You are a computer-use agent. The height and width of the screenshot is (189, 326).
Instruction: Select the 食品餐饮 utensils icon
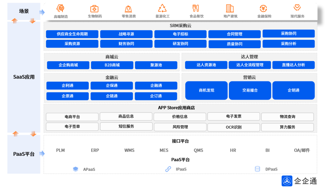196,8
